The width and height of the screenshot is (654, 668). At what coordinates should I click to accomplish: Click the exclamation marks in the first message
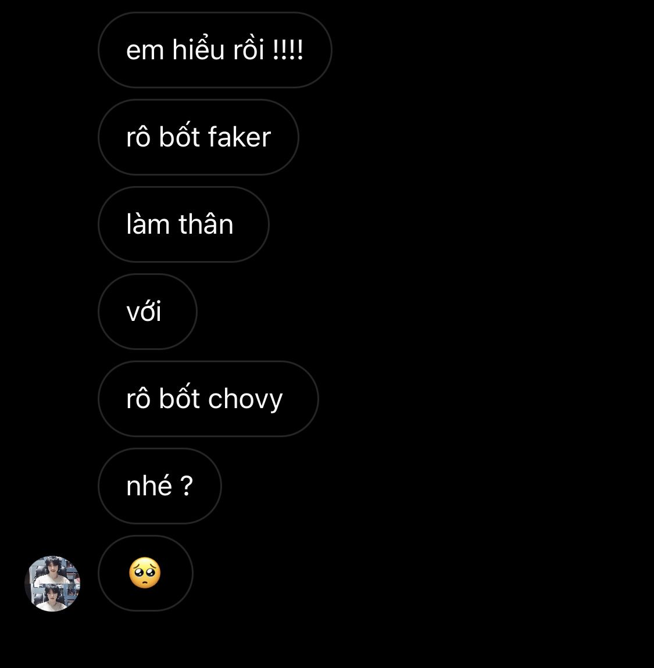(x=288, y=49)
